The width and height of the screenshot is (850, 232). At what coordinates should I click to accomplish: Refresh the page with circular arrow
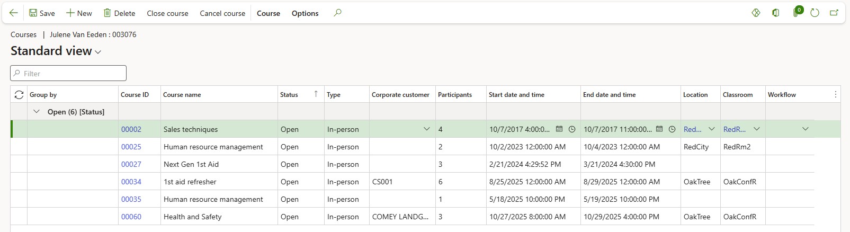coord(815,13)
